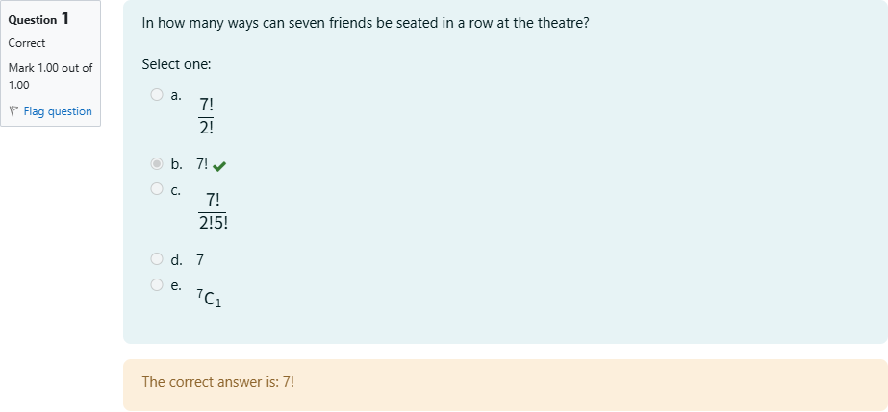Choose the radio button for option b
Screen dimensions: 888x412
[157, 164]
